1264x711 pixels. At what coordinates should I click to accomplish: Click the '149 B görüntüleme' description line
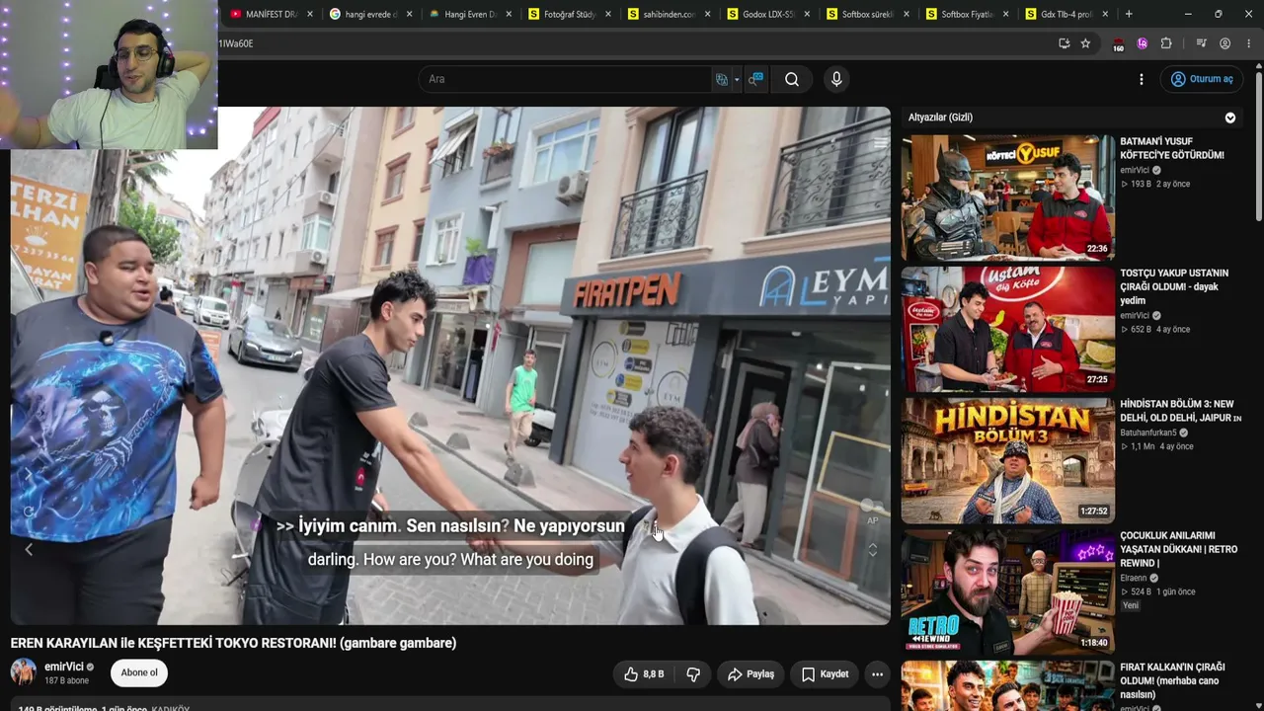104,707
